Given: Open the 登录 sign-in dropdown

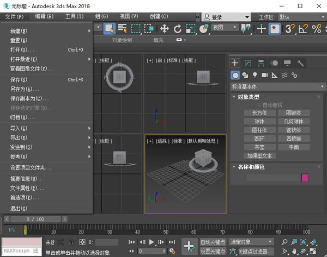Looking at the screenshot, I should pos(226,17).
